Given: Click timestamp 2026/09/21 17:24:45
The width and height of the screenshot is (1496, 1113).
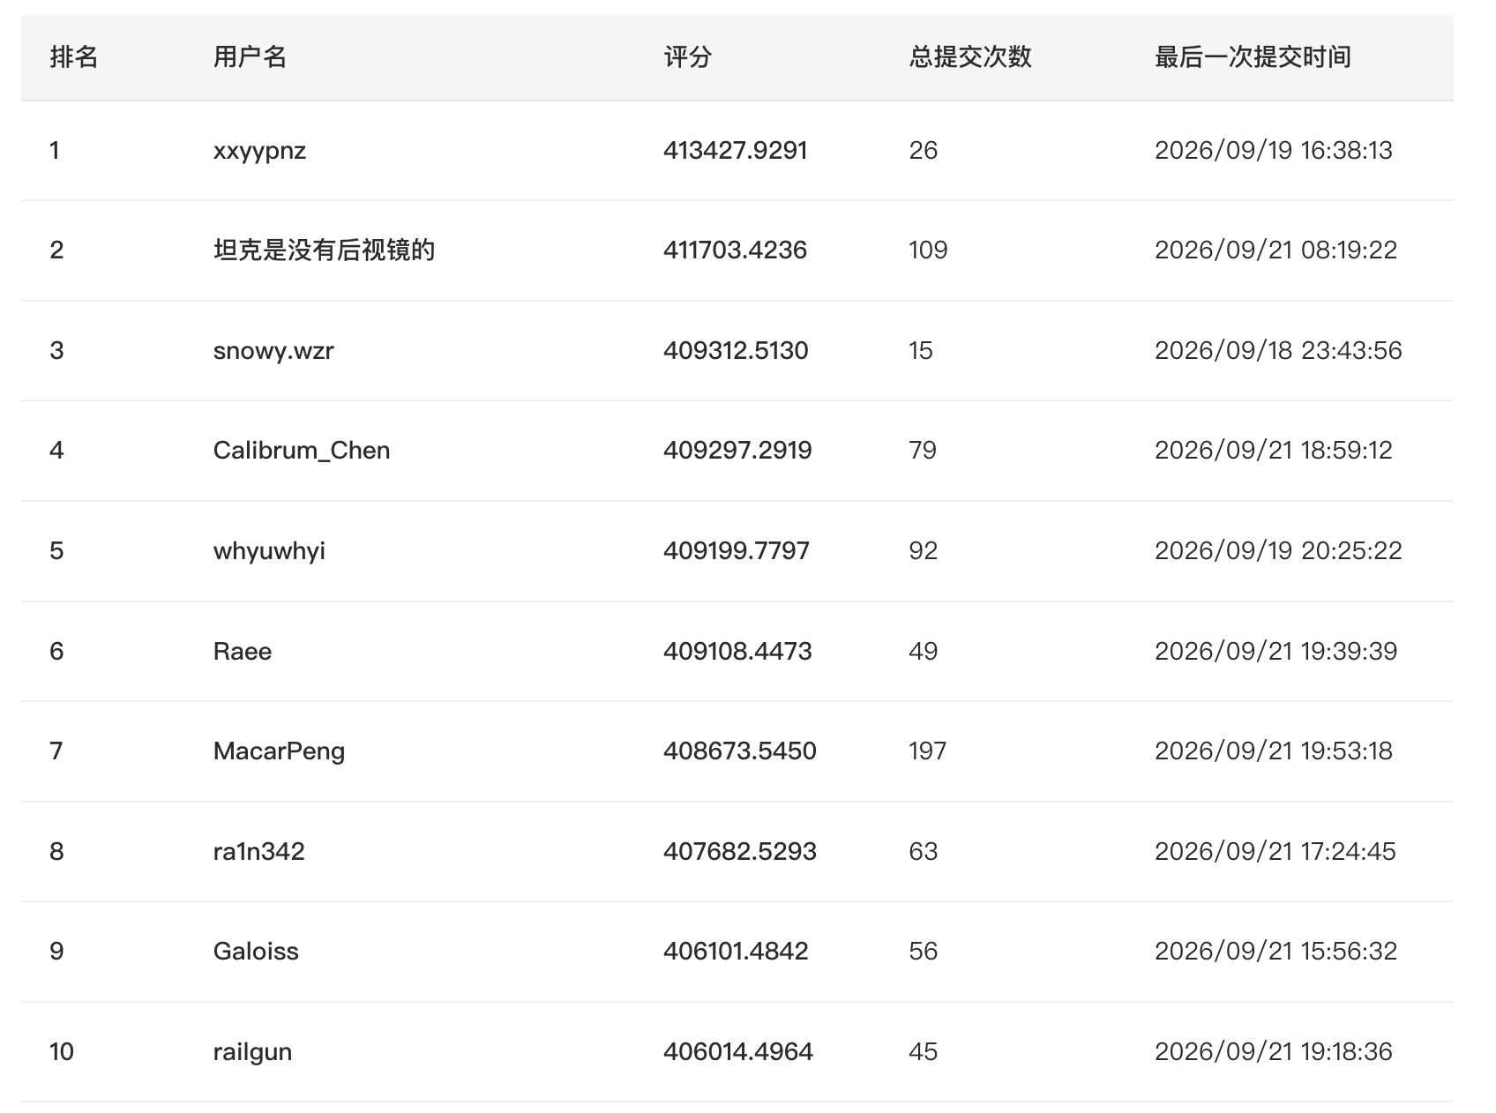Looking at the screenshot, I should [1275, 852].
